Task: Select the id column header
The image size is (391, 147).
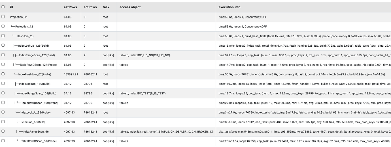Action: (x=11, y=7)
